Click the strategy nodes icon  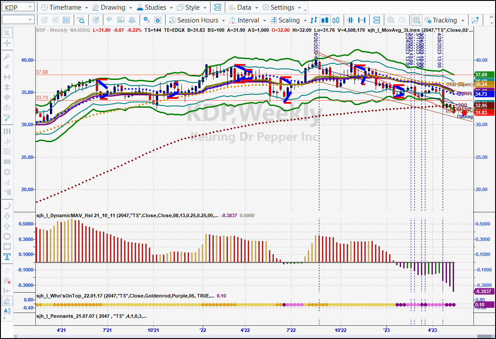(x=132, y=20)
